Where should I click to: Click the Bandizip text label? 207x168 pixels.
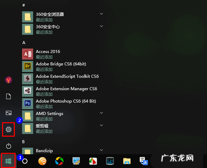click(45, 150)
